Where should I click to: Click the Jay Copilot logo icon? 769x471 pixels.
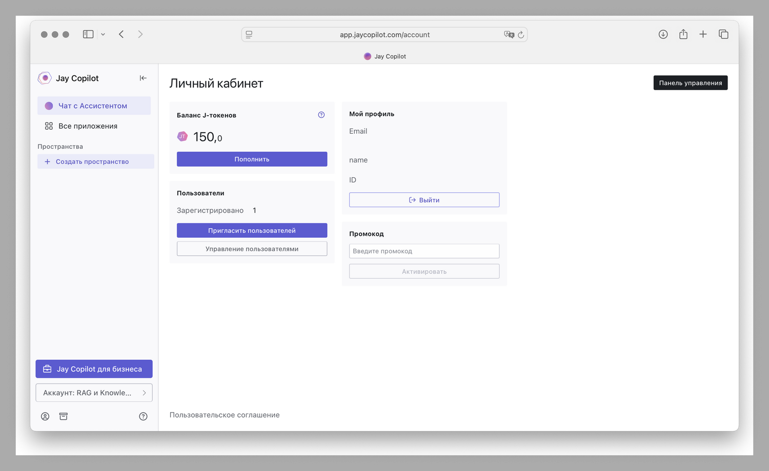click(45, 78)
